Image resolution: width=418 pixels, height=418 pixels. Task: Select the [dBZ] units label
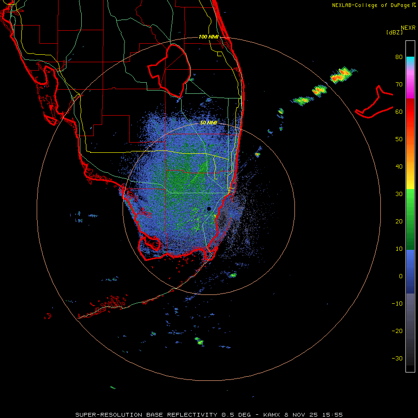click(394, 32)
